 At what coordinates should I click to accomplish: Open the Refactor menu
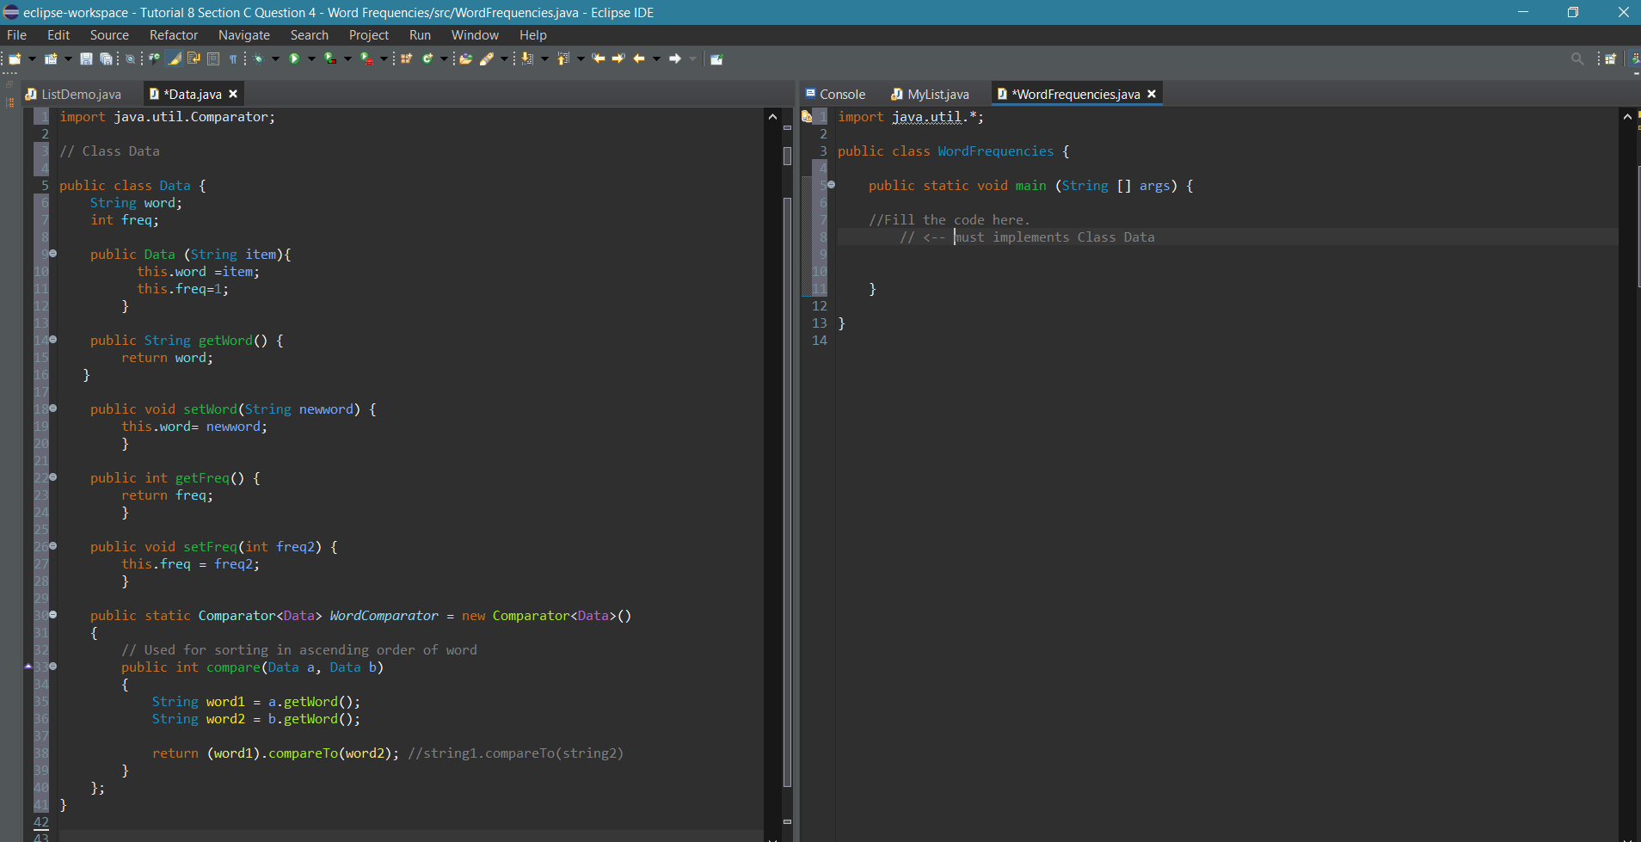174,35
